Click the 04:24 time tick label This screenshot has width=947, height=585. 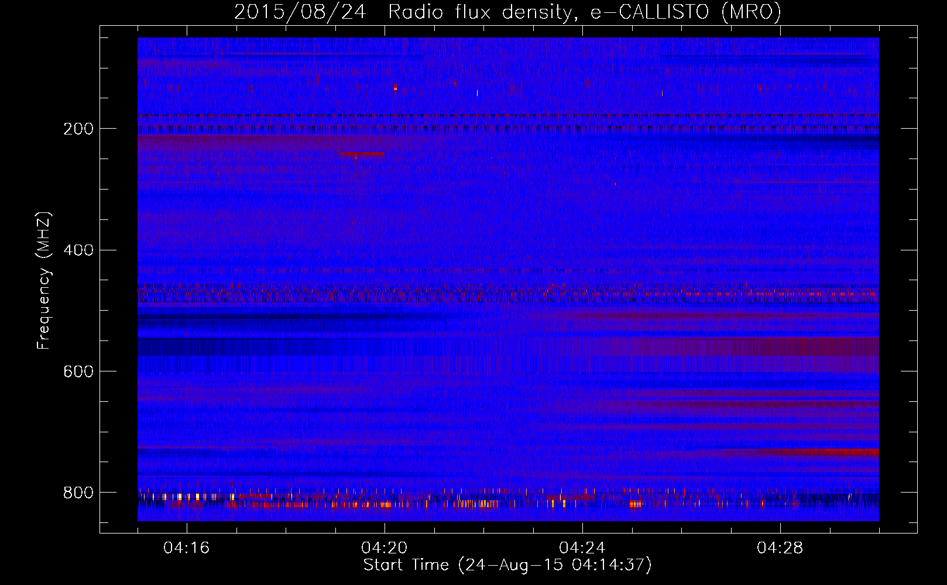click(x=582, y=548)
